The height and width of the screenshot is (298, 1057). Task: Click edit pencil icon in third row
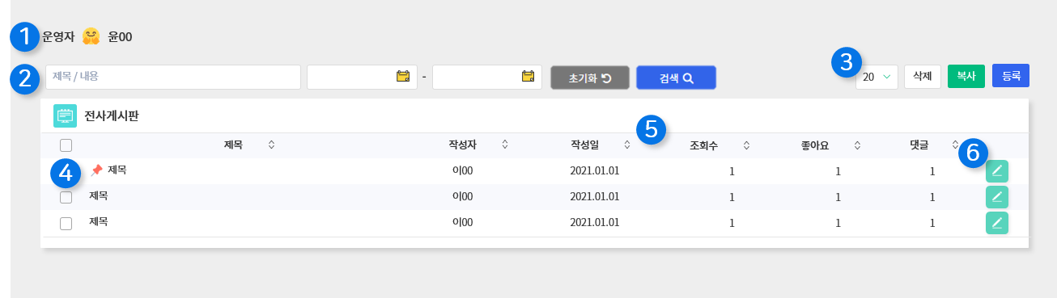997,223
